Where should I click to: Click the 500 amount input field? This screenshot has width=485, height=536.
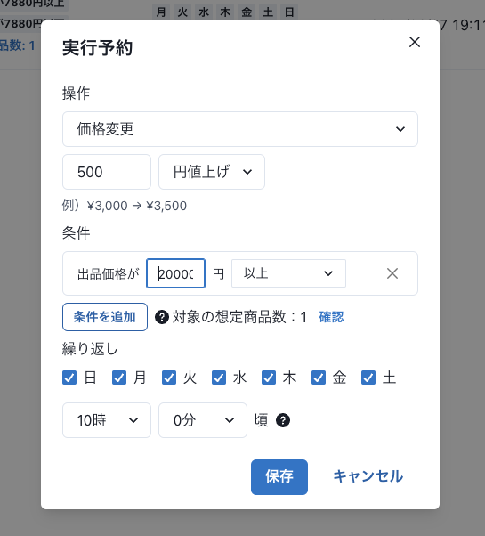click(107, 172)
